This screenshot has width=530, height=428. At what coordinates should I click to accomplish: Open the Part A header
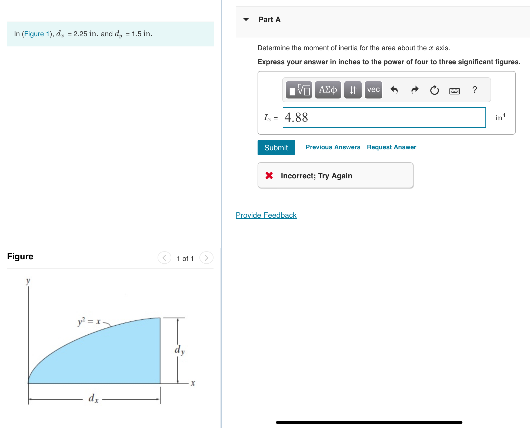tap(269, 19)
